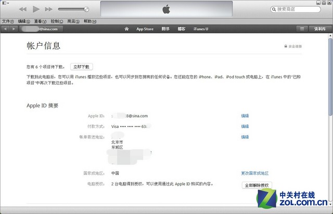This screenshot has height=214, width=333.
Task: Click the magnifier icon in search box
Action: pyautogui.click(x=274, y=9)
